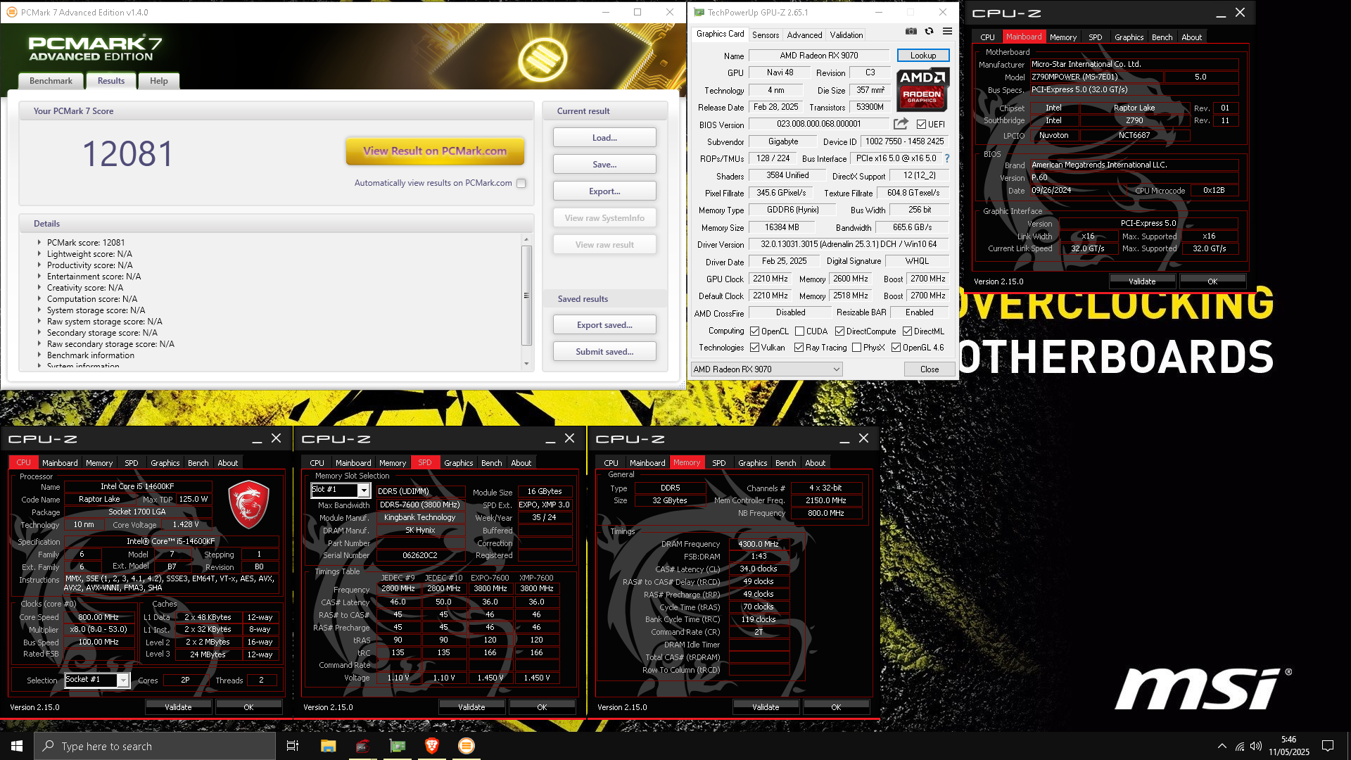Click View Result on PCMark.com button
This screenshot has height=760, width=1351.
[435, 151]
